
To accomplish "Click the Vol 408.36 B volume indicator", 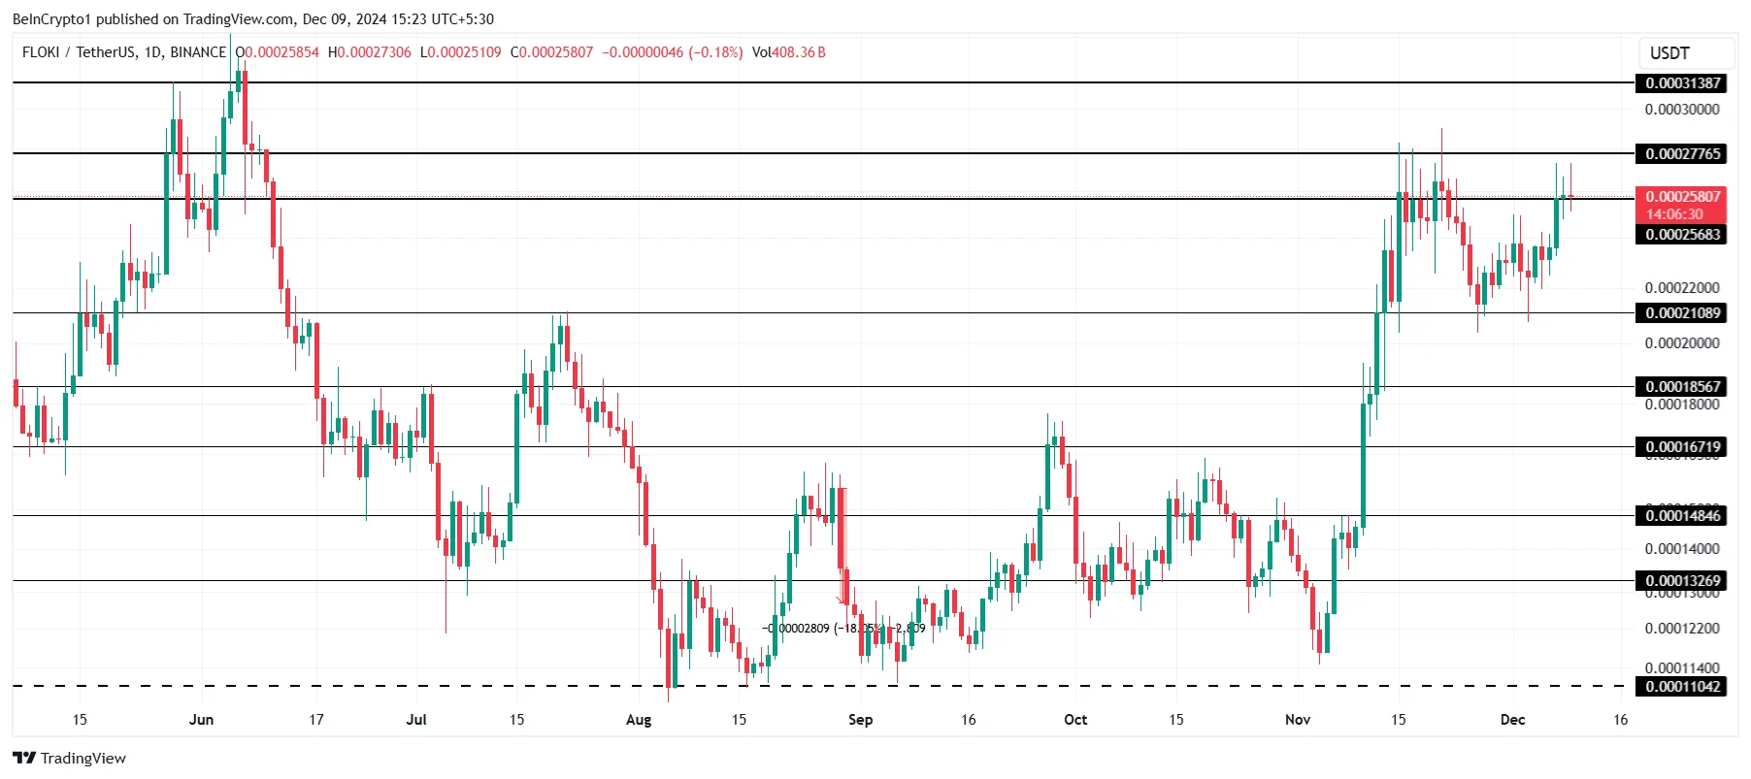I will coord(788,52).
